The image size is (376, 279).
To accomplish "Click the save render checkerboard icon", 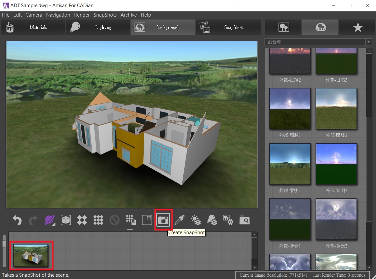I will (x=131, y=220).
